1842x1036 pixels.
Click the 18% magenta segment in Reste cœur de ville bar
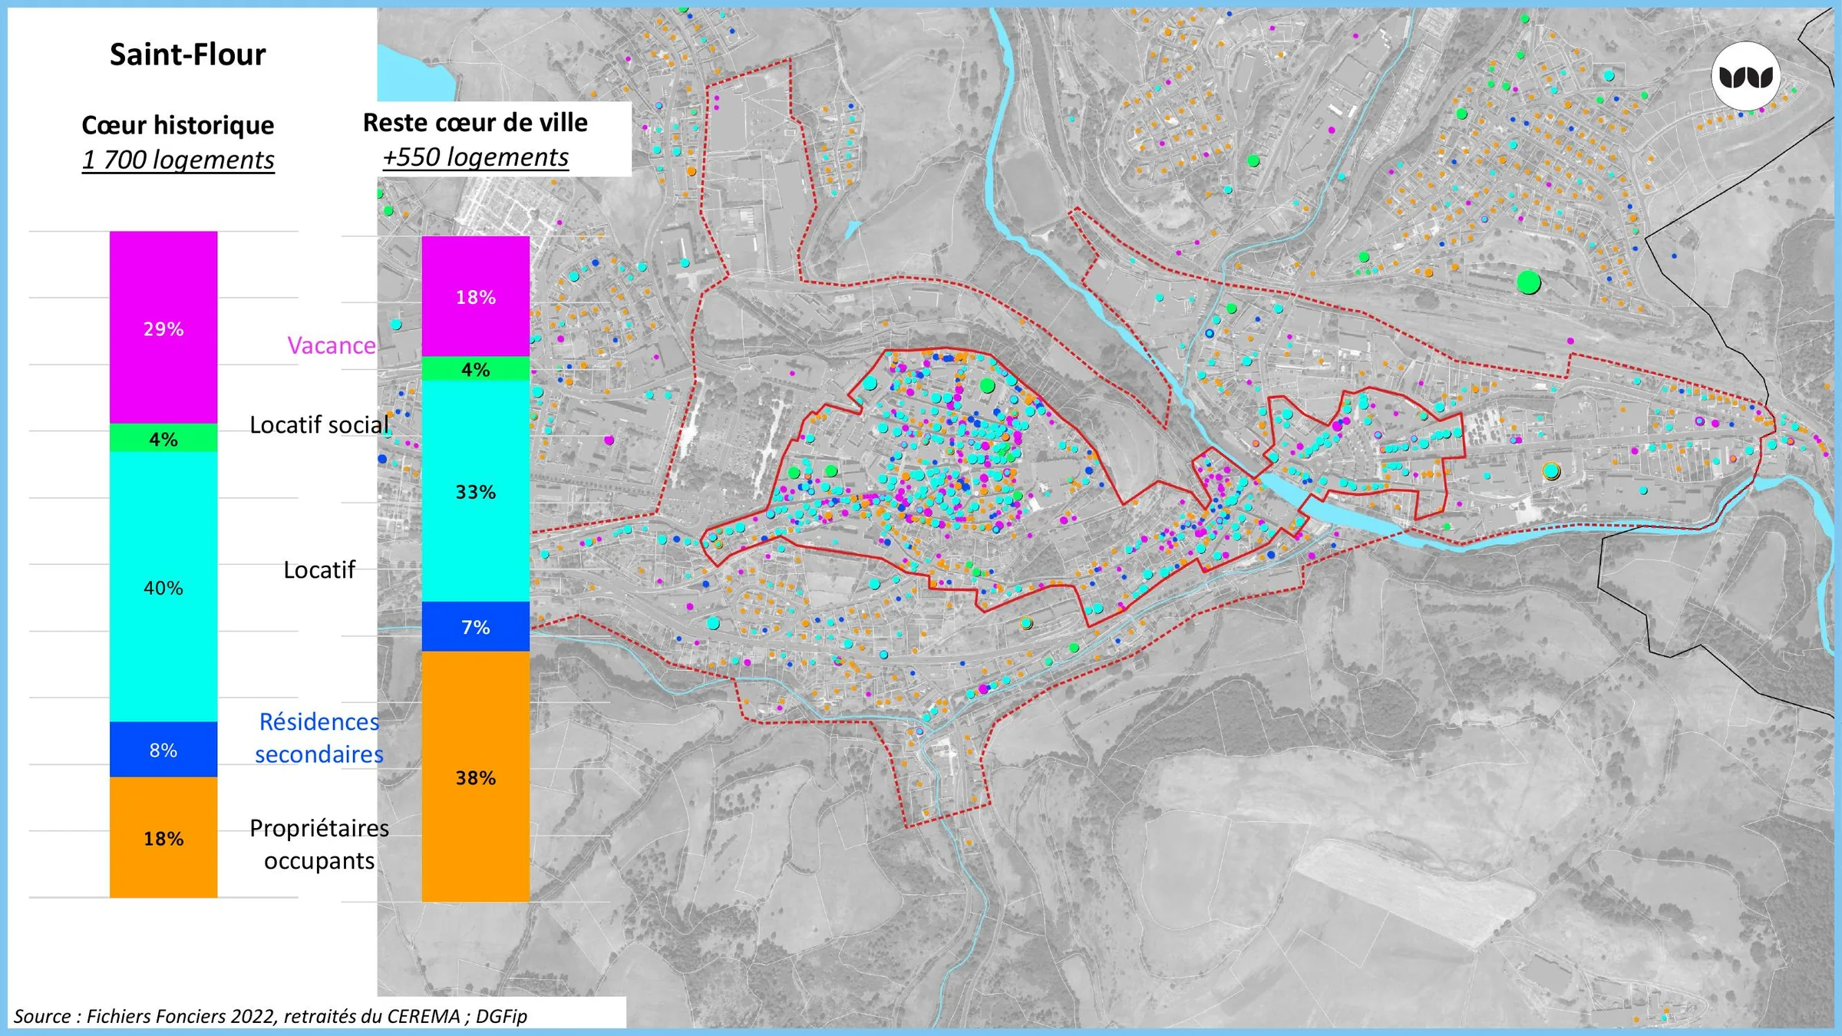tap(476, 297)
